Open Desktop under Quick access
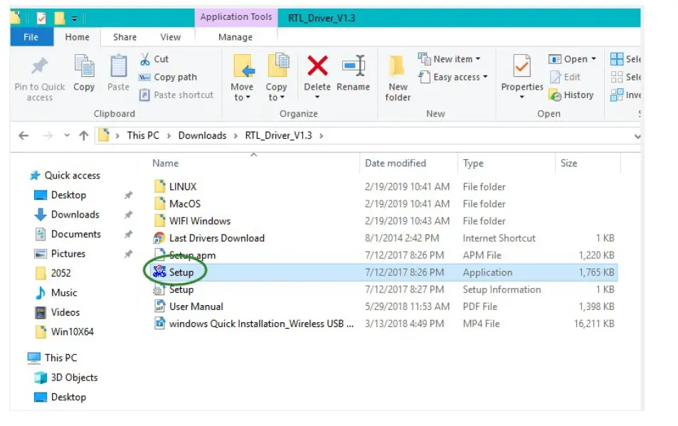678x426 pixels. click(x=68, y=195)
